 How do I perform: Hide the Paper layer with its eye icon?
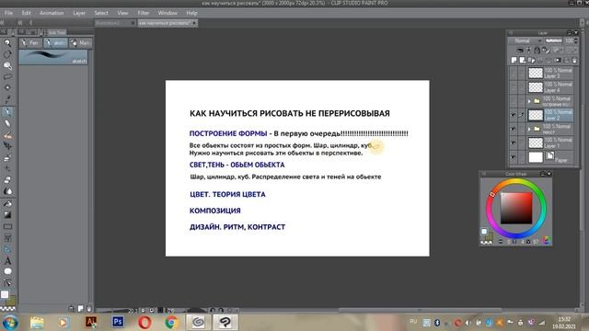click(x=514, y=157)
